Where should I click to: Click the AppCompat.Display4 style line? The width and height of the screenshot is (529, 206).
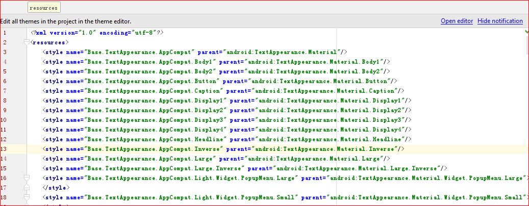(x=227, y=130)
